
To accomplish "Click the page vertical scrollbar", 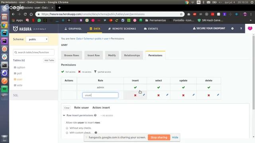I will (x=253, y=73).
